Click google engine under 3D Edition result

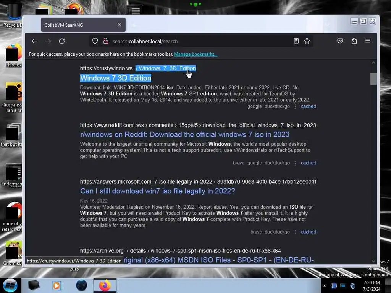255,106
